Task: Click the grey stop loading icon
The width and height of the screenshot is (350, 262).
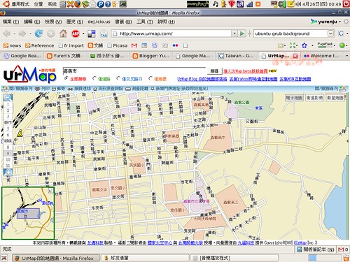Action: tap(50, 34)
